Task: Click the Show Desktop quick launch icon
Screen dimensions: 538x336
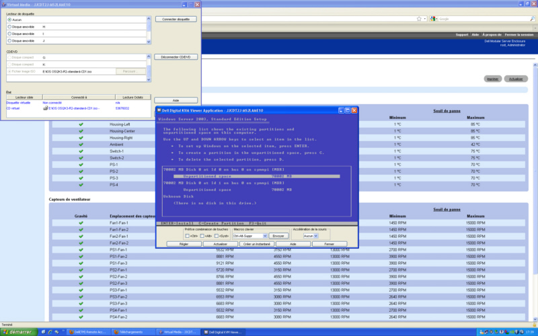Action: coord(43,332)
